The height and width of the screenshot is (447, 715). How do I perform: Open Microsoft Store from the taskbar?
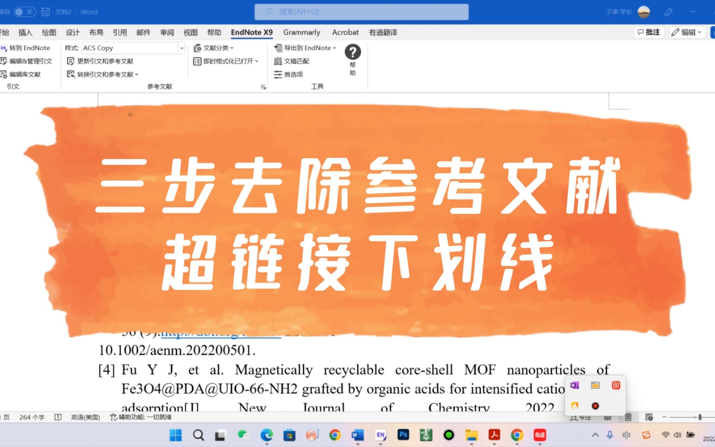(289, 435)
